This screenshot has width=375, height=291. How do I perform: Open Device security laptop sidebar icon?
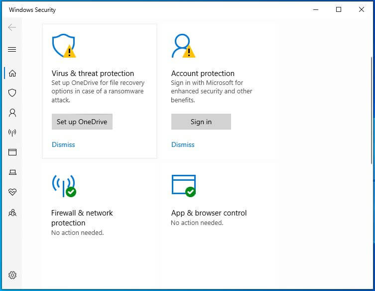(12, 172)
